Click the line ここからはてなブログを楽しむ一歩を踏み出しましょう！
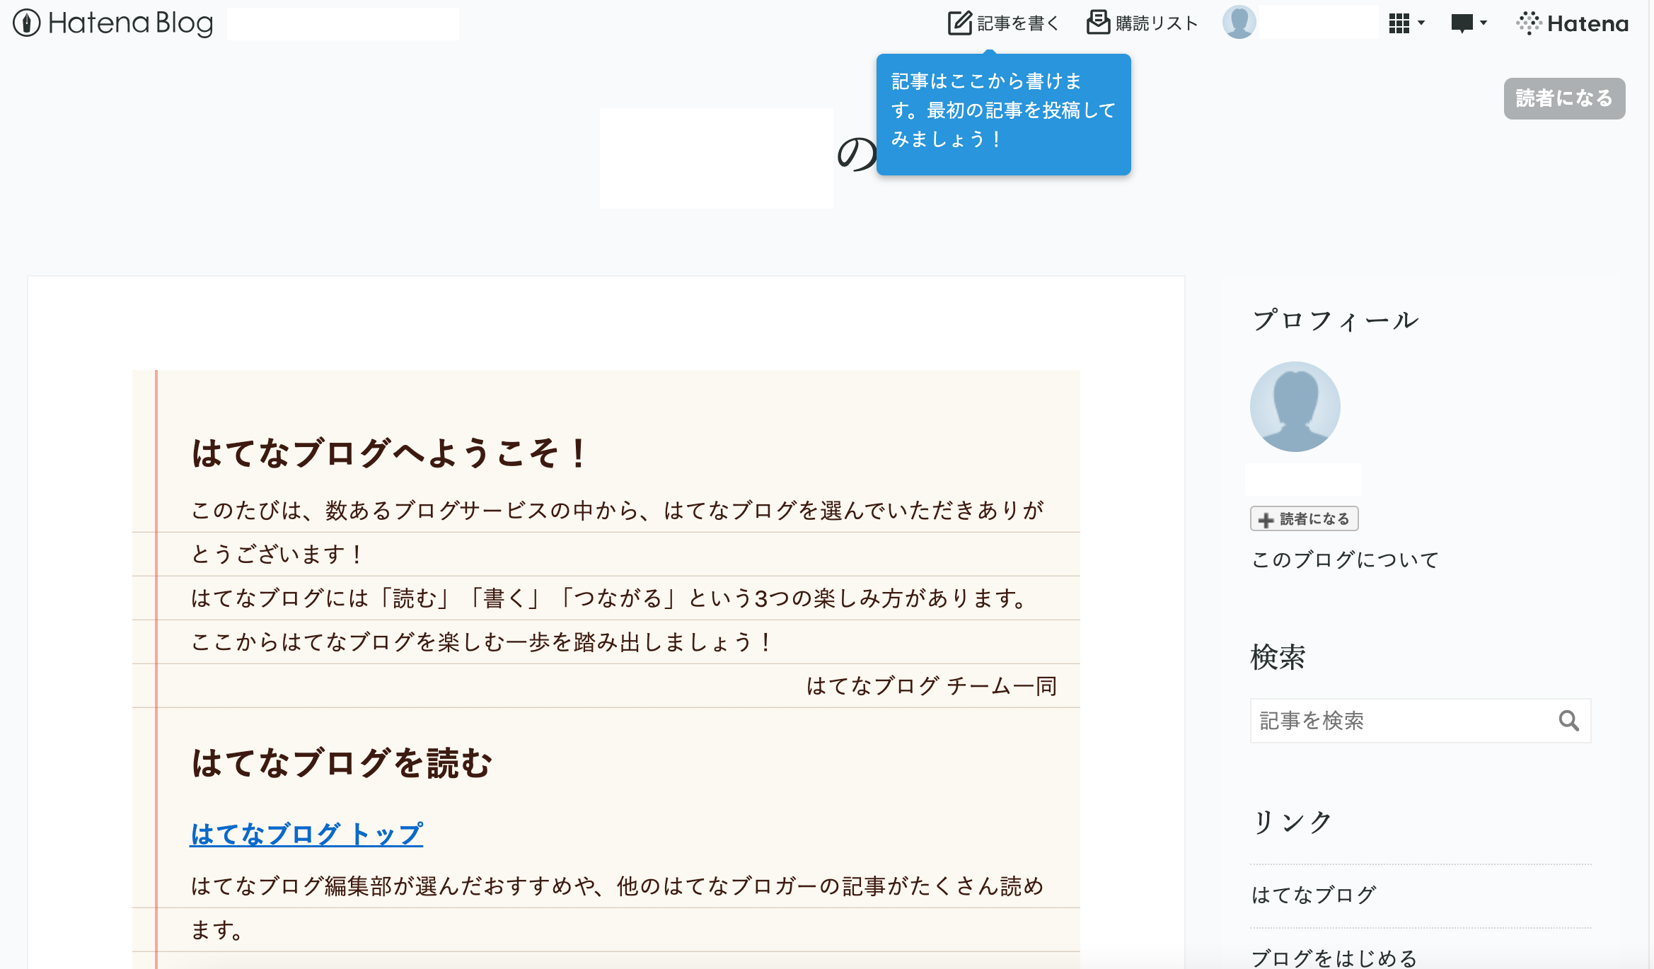This screenshot has width=1654, height=969. click(x=482, y=642)
